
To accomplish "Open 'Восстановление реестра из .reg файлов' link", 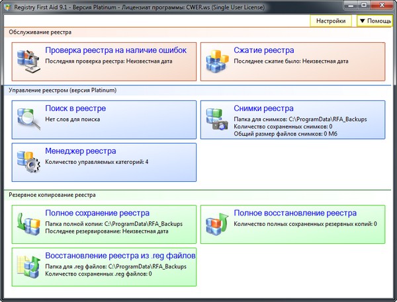I will point(120,256).
